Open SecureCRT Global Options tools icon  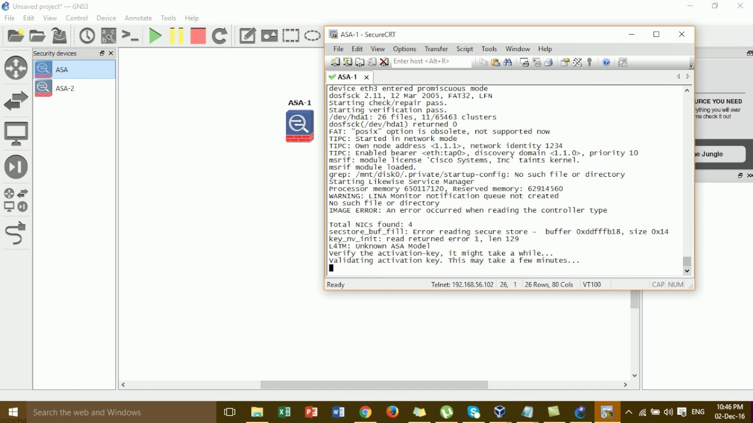point(577,62)
